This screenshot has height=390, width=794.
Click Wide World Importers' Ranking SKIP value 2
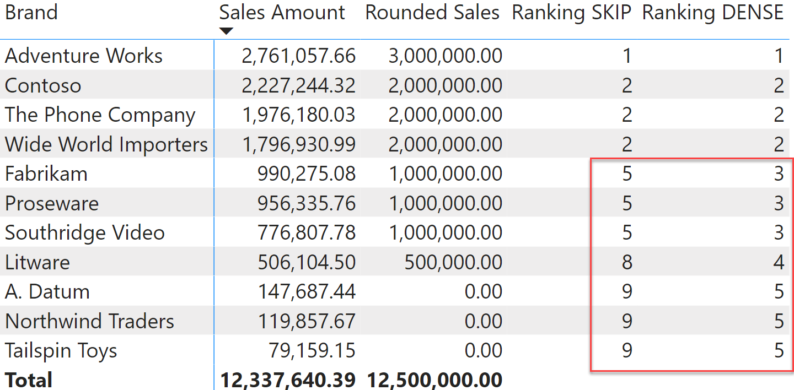tap(627, 144)
